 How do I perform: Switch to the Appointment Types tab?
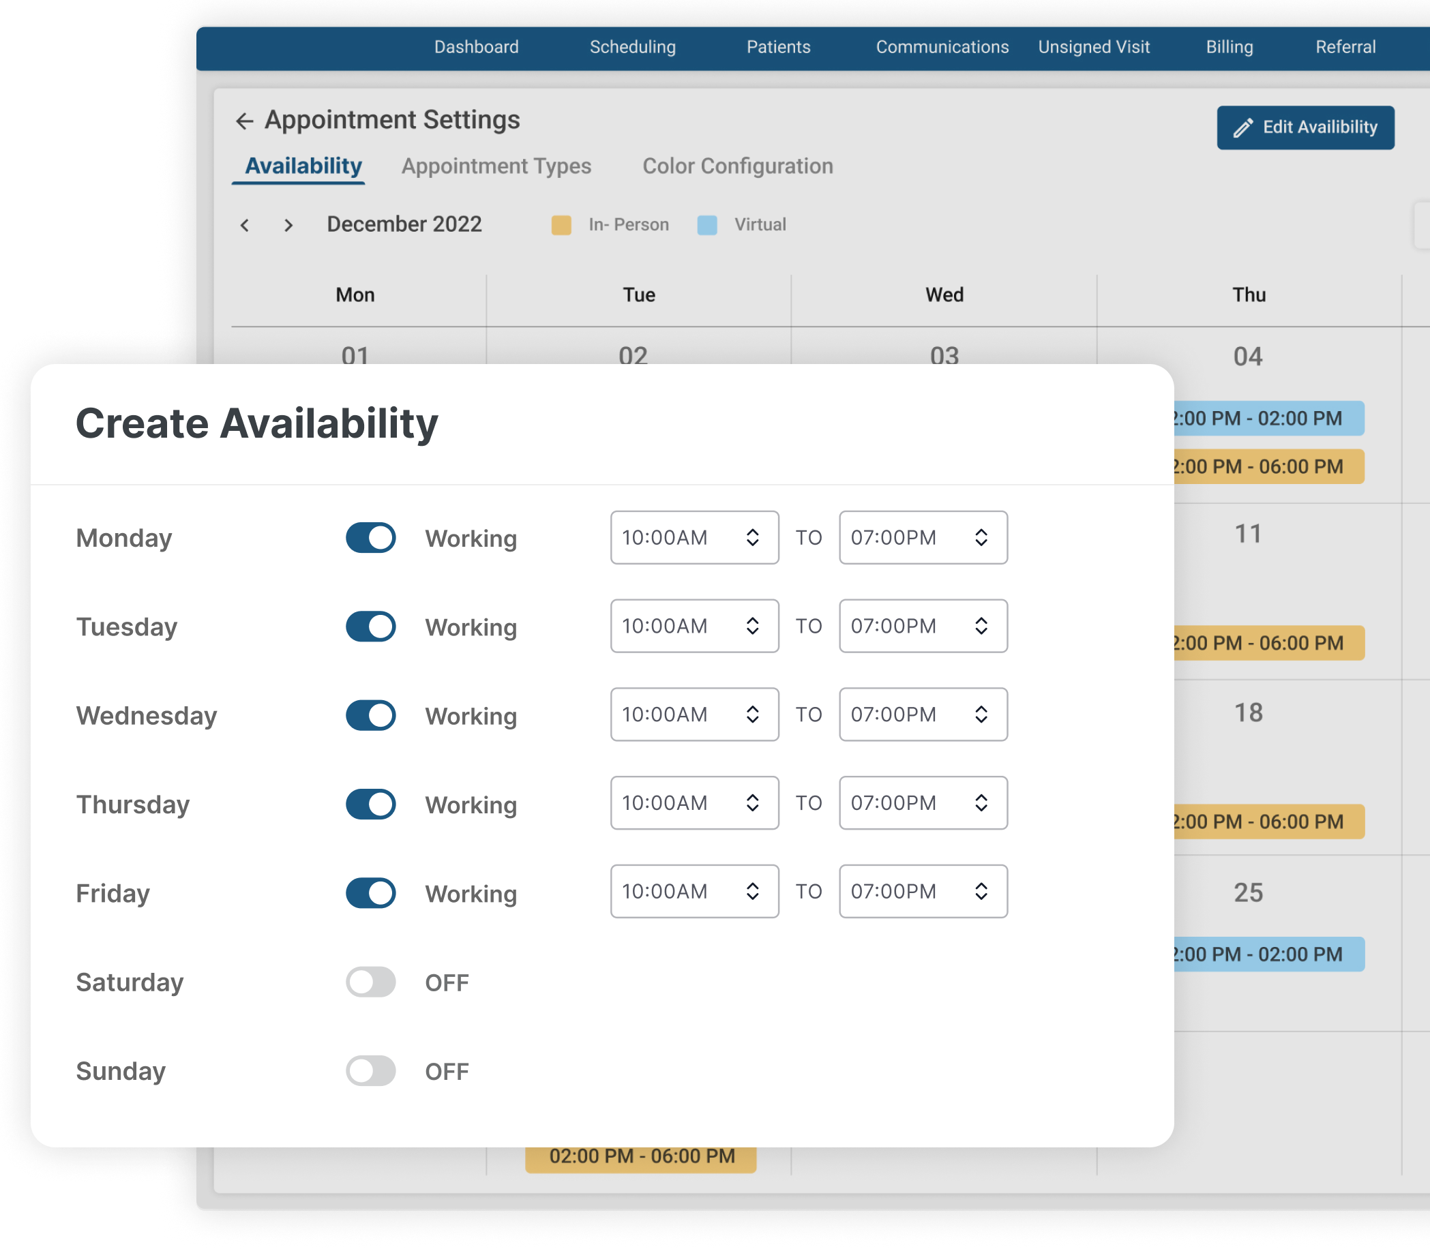tap(496, 166)
